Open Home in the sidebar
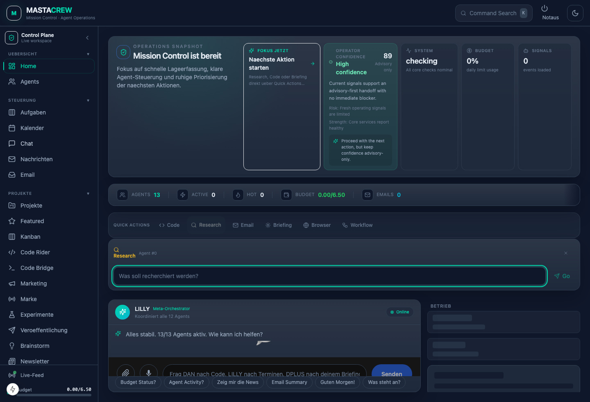The width and height of the screenshot is (590, 402). (49, 66)
